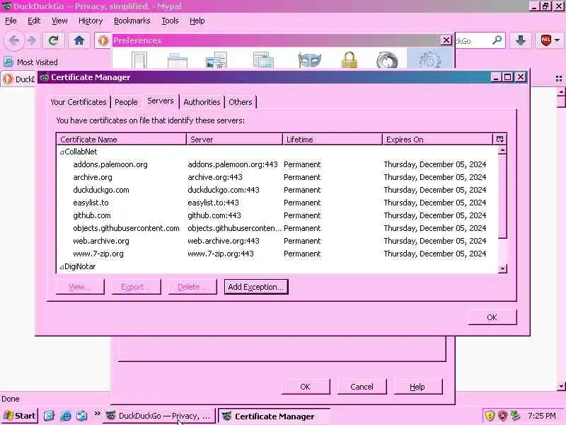Select duckduckgo.com certificate row
This screenshot has width=566, height=425.
click(277, 190)
